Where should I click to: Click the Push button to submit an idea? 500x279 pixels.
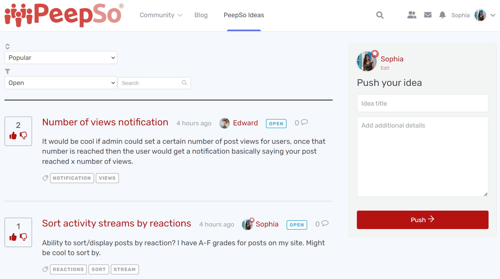422,220
